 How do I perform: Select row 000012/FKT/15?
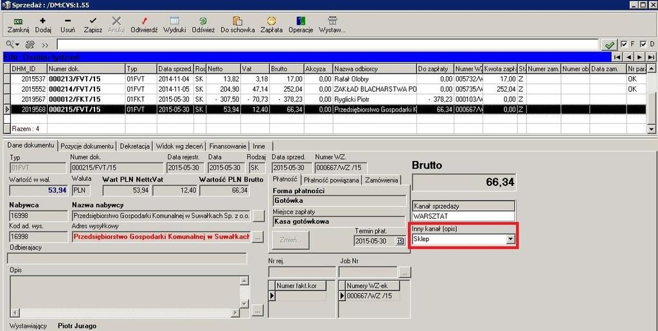(325, 99)
